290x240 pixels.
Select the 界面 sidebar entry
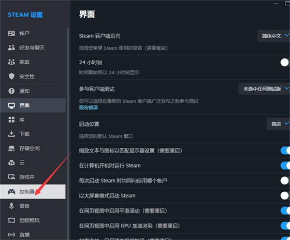pos(33,105)
